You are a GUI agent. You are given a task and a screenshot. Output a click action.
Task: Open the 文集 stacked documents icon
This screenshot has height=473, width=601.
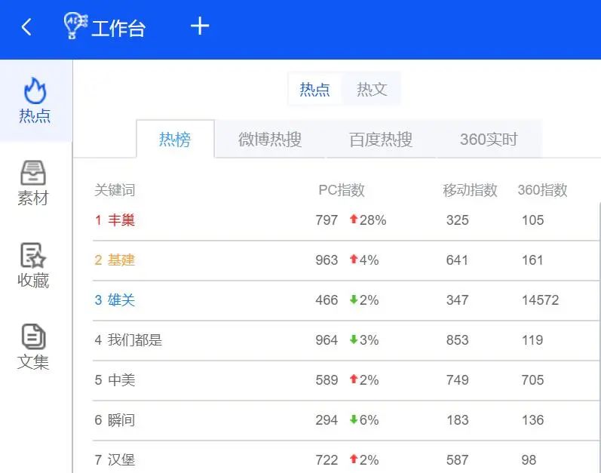[34, 337]
